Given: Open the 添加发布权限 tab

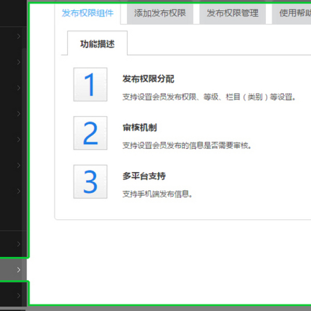Looking at the screenshot, I should [x=160, y=13].
